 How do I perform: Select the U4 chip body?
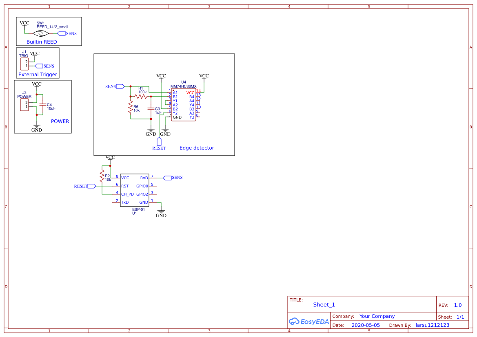click(184, 105)
